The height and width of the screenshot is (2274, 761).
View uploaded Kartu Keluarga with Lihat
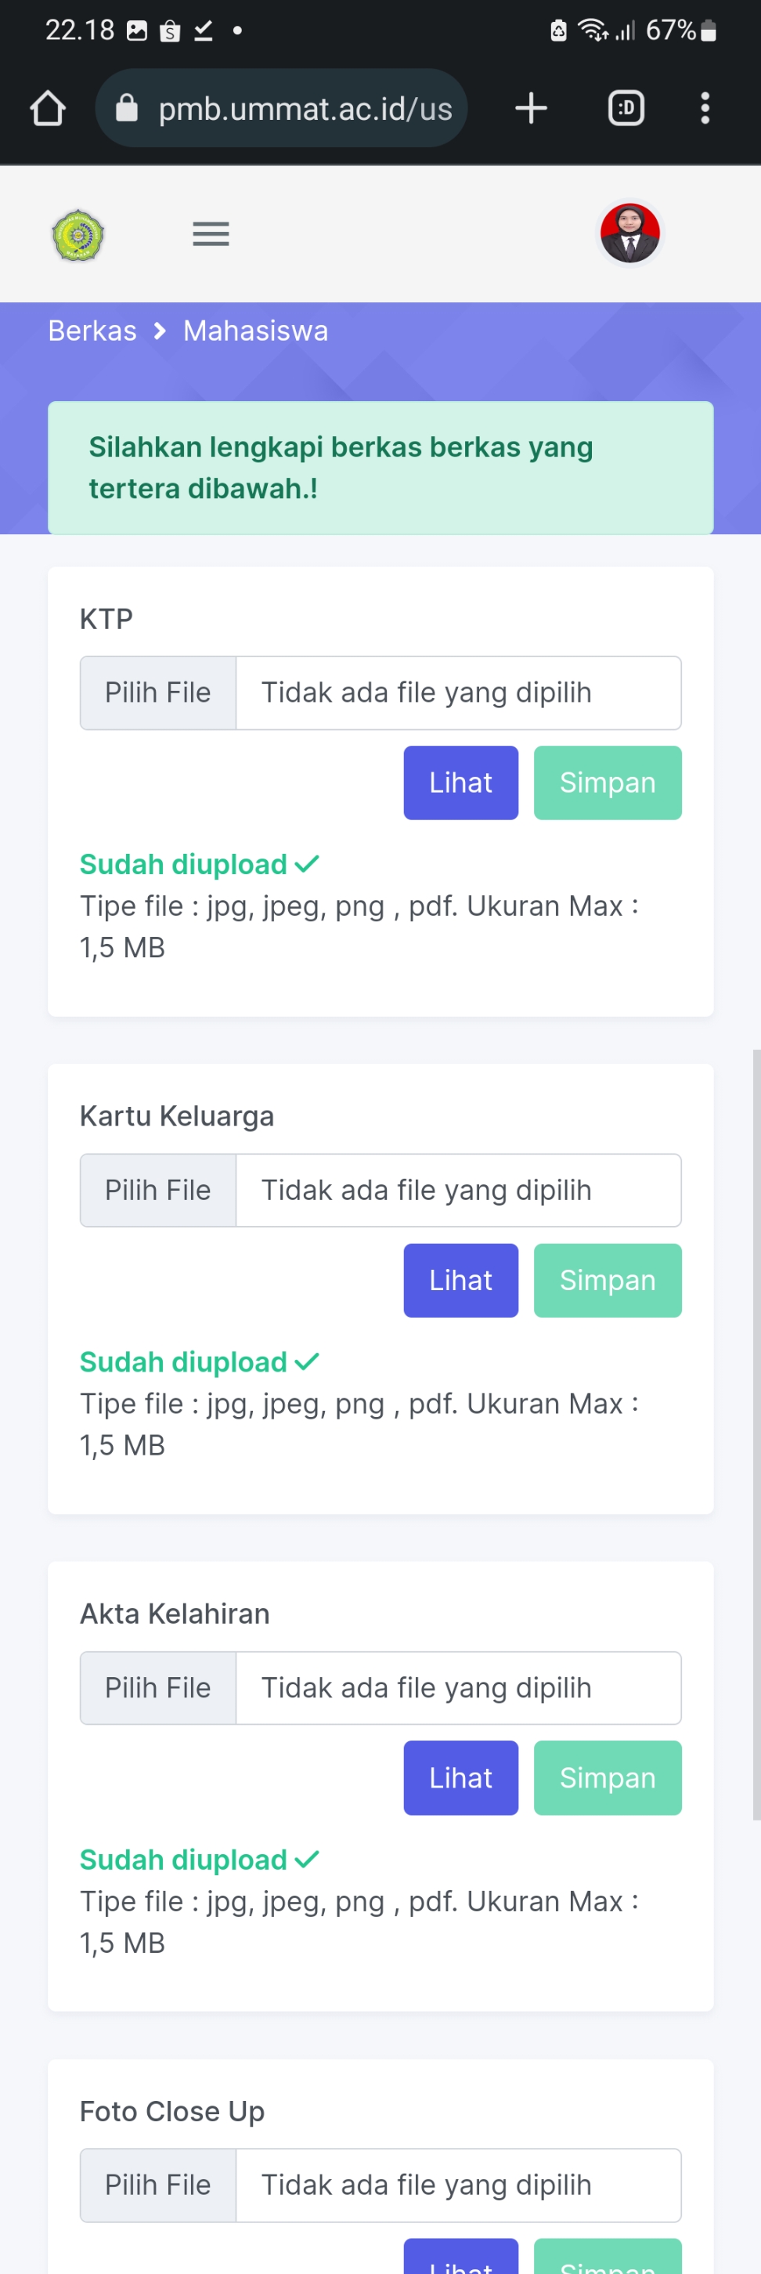pos(460,1280)
